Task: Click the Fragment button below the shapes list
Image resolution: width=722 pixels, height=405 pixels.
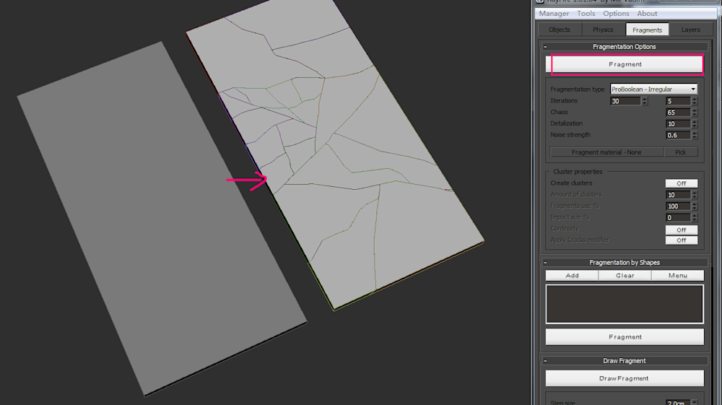Action: click(625, 337)
